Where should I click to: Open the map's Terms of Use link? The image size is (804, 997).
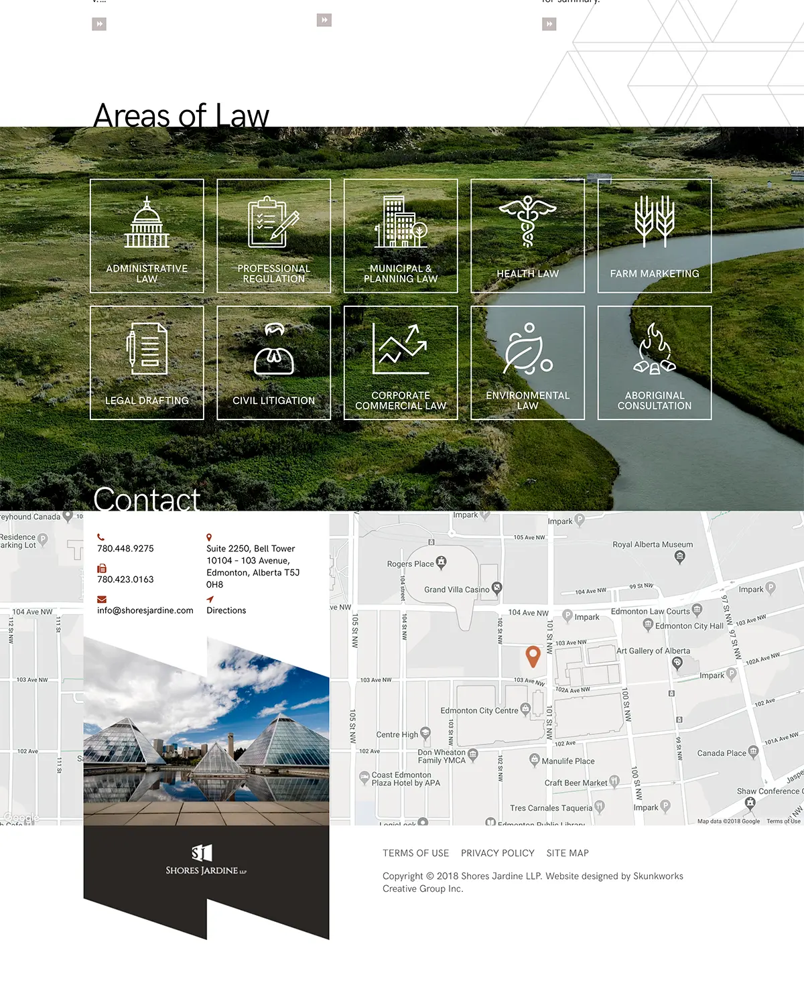[x=783, y=821]
